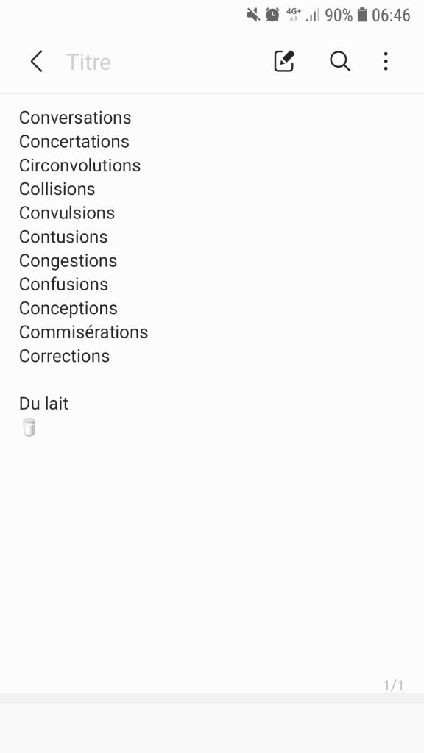The image size is (424, 753).
Task: Tap the muted sound status icon
Action: pyautogui.click(x=253, y=15)
